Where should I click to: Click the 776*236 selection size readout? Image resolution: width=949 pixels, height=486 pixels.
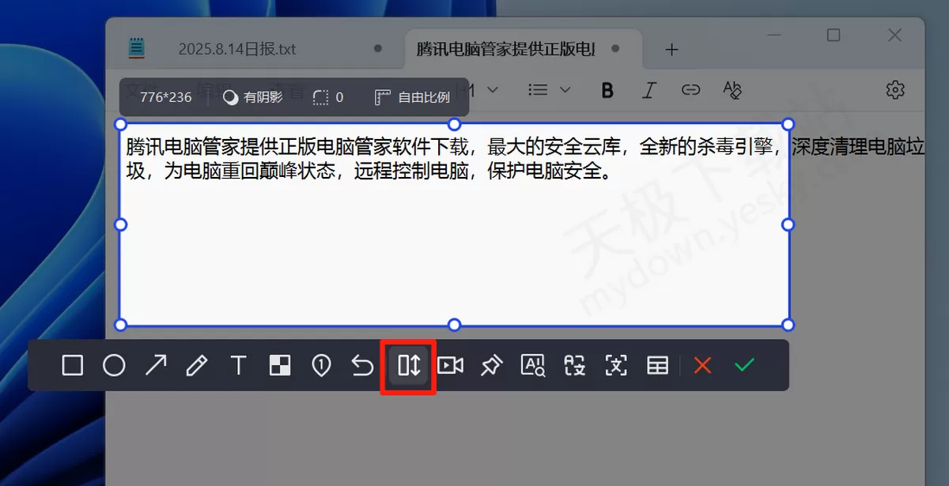166,97
